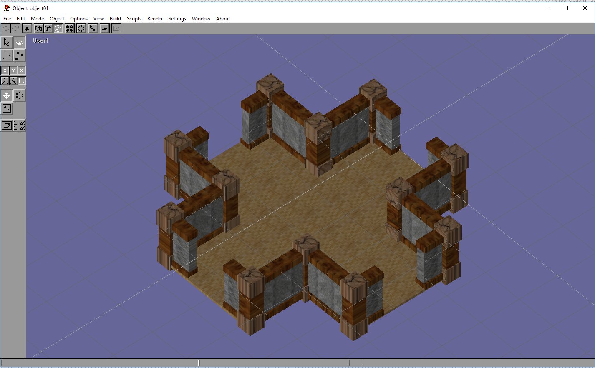Click the wireframe double-cube display button
The width and height of the screenshot is (595, 368).
(38, 28)
